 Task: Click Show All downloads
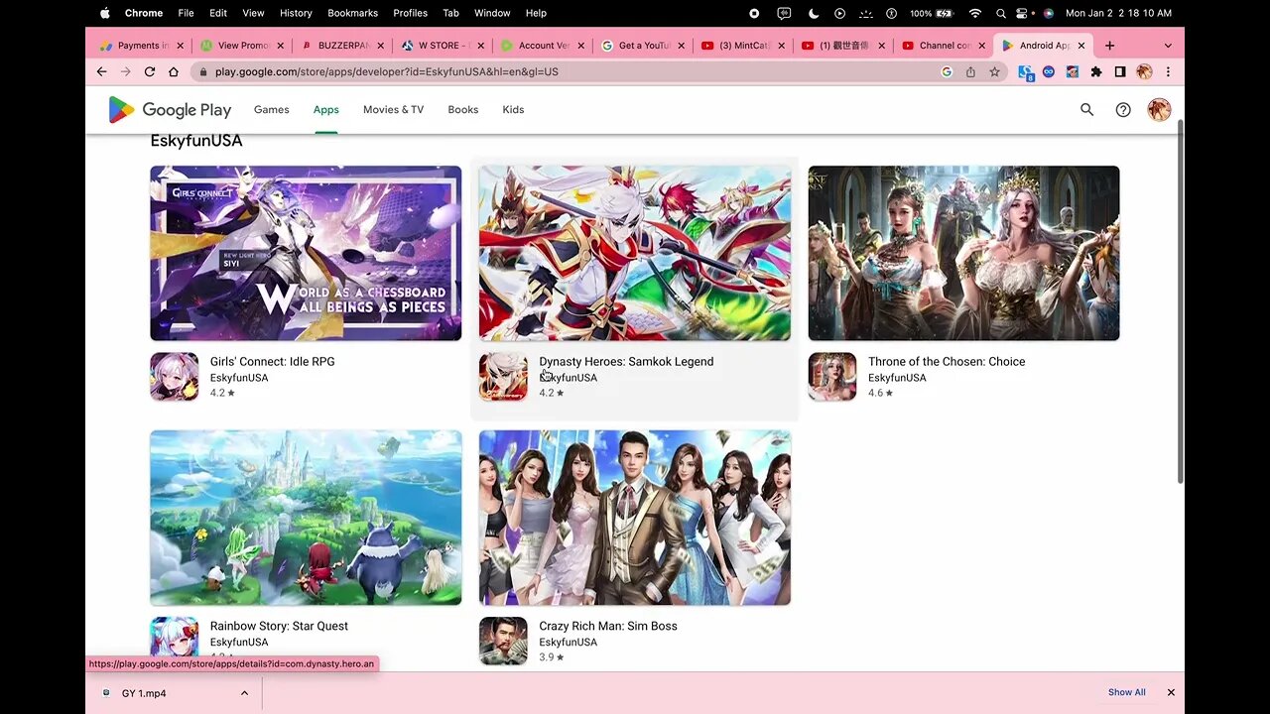click(1126, 692)
